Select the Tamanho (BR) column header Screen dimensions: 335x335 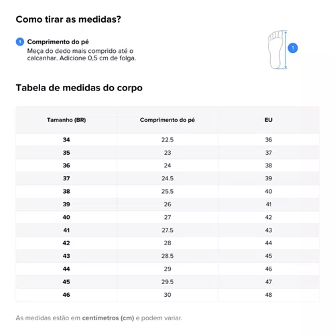pos(66,120)
